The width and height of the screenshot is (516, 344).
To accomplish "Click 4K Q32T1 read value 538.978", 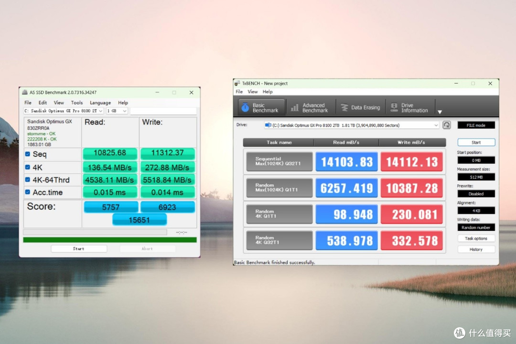I will 346,241.
